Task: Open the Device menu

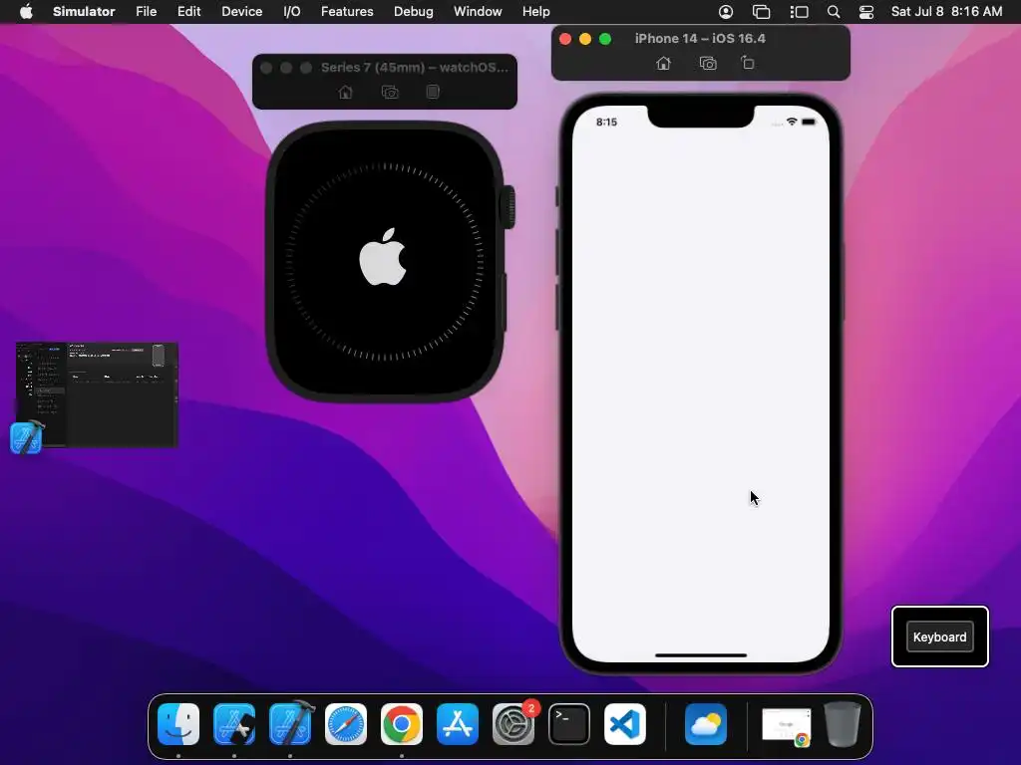Action: 241,11
